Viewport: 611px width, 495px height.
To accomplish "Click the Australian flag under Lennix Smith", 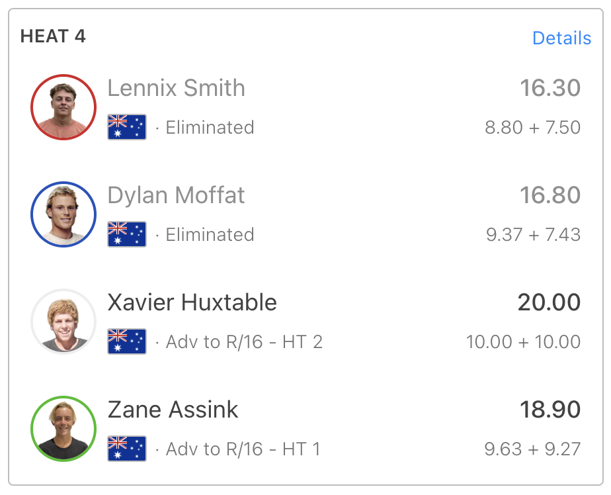I will (x=127, y=127).
